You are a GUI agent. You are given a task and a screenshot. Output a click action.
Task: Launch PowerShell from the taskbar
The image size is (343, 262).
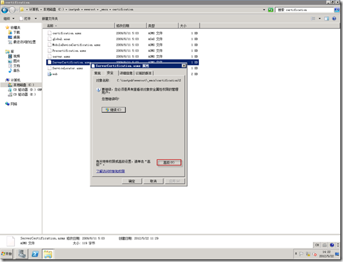click(35, 254)
